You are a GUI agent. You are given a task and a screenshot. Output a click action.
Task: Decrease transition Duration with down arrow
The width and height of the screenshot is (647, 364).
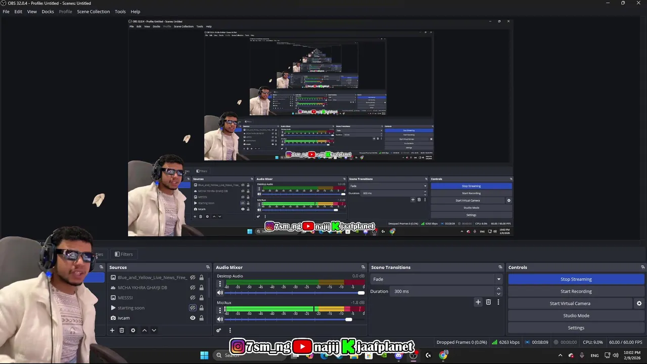[498, 294]
